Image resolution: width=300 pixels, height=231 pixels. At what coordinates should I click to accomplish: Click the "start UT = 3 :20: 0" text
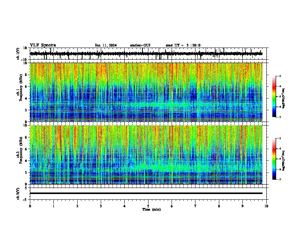(183, 45)
